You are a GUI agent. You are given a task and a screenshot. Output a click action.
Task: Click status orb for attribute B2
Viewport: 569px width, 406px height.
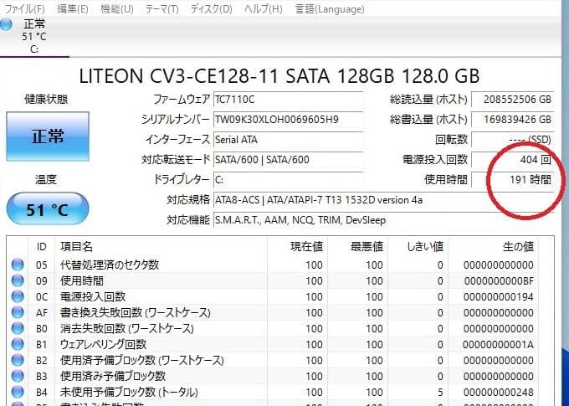point(18,360)
